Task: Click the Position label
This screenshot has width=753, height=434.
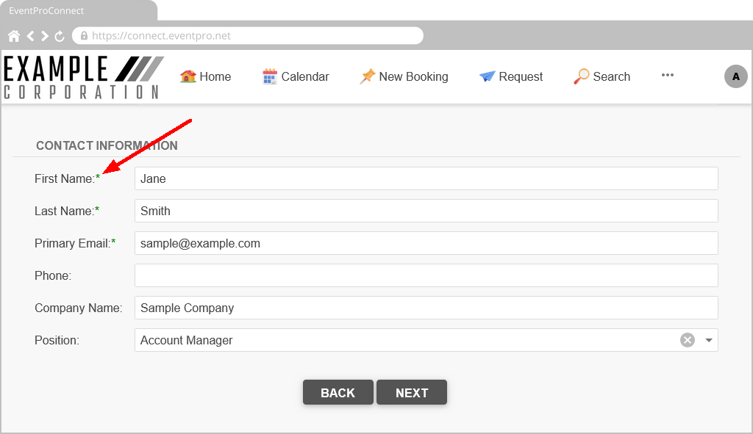Action: [x=57, y=341]
